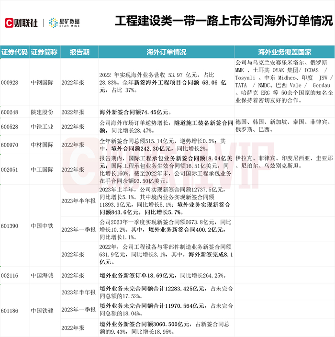The width and height of the screenshot is (335, 337).
Task: Click company name 中国海诚
Action: 42,276
